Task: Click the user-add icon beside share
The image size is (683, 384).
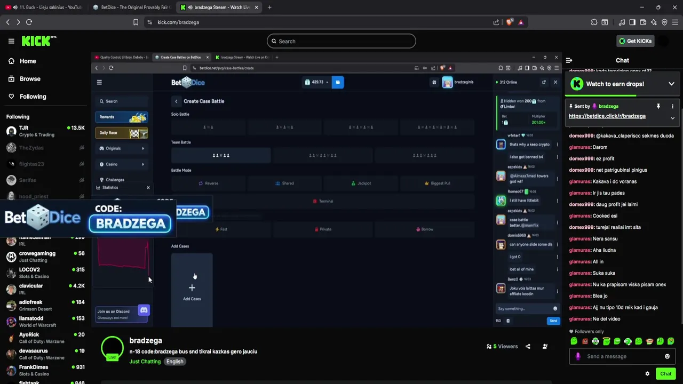Action: 545,347
